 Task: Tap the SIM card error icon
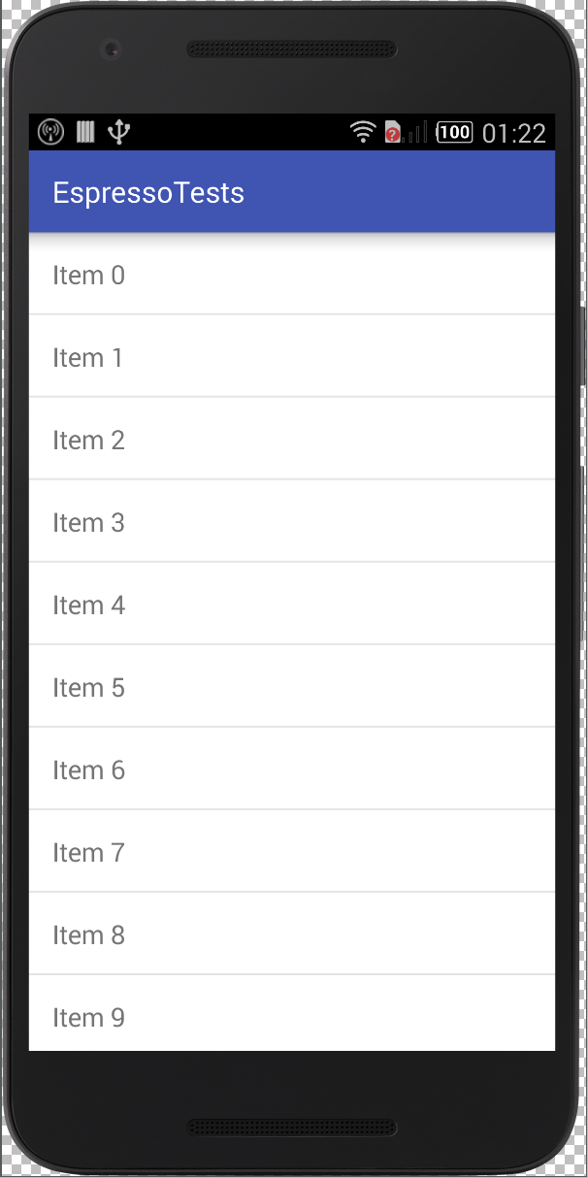(393, 132)
